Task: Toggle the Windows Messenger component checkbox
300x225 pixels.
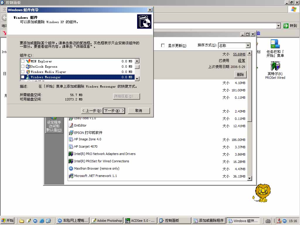Action: click(x=23, y=77)
